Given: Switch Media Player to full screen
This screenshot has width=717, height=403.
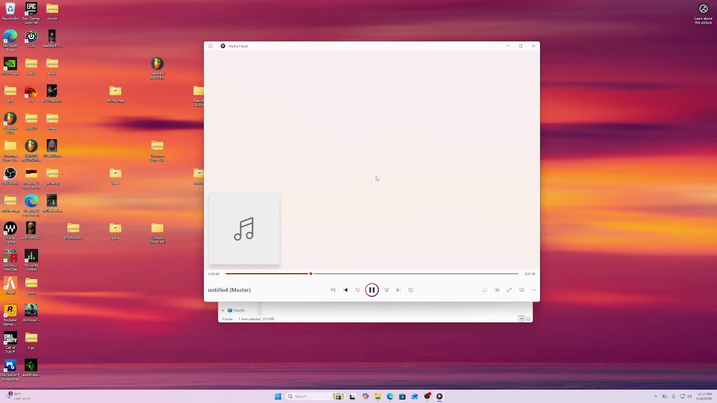Looking at the screenshot, I should click(509, 290).
